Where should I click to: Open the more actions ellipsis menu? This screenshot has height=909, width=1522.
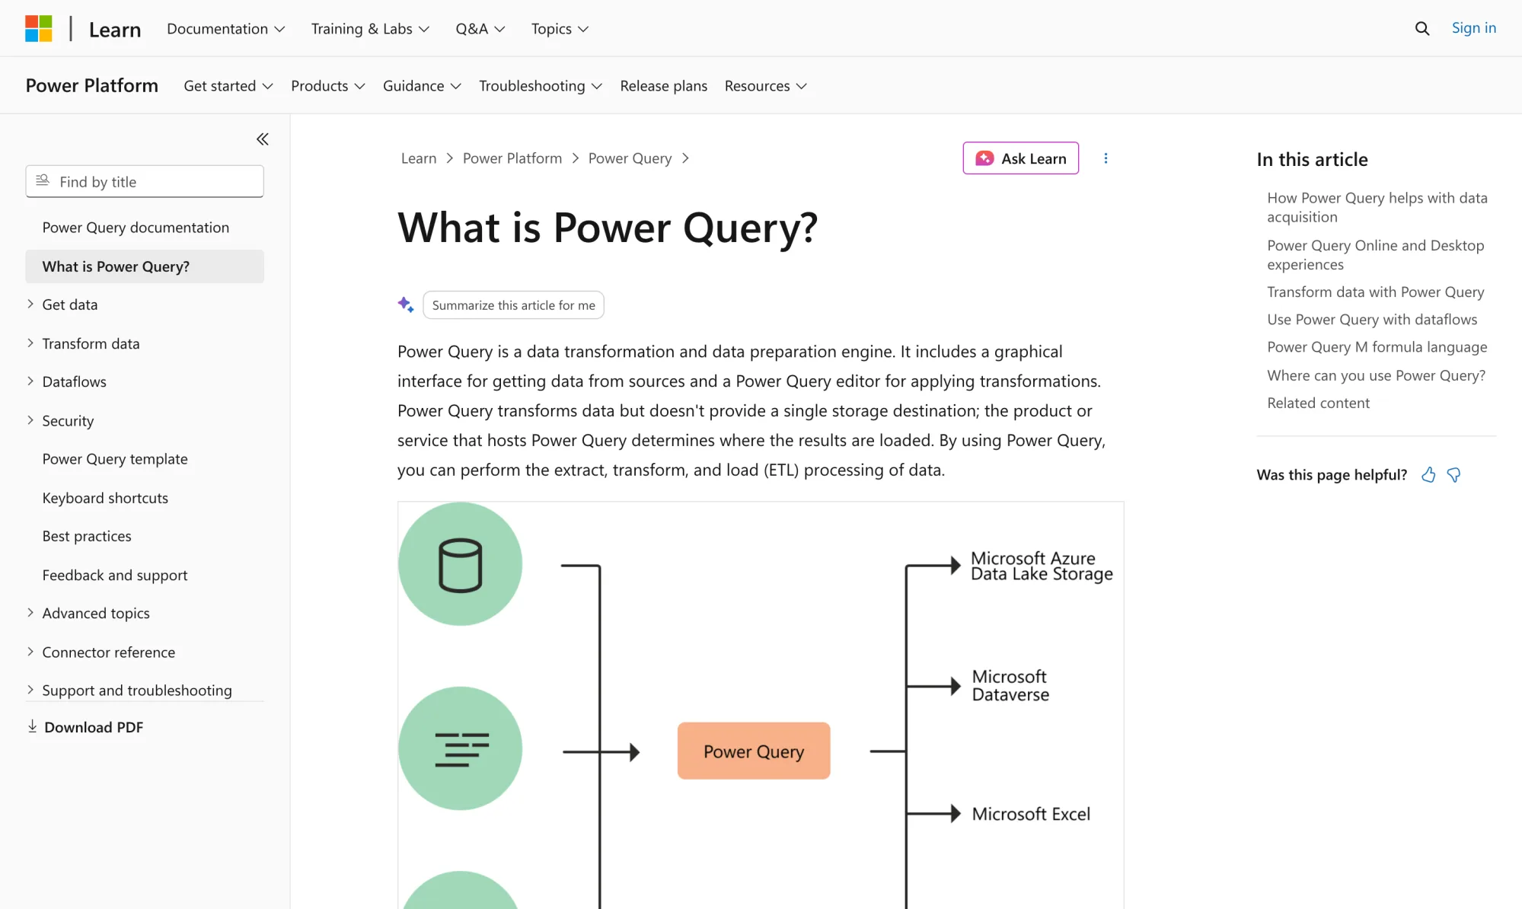point(1106,158)
